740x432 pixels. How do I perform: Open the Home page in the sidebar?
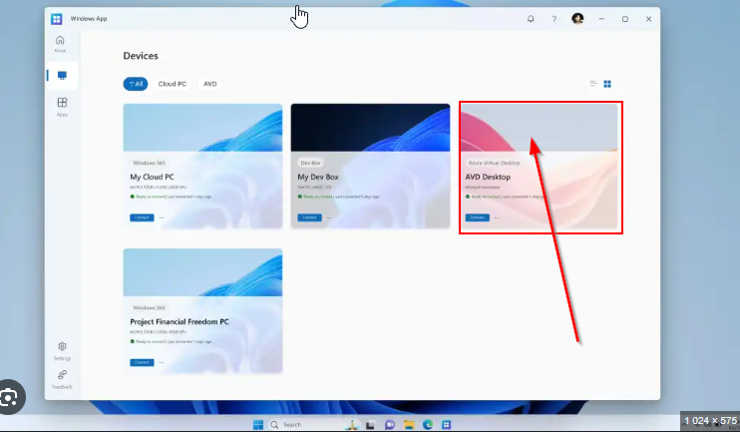click(x=60, y=44)
